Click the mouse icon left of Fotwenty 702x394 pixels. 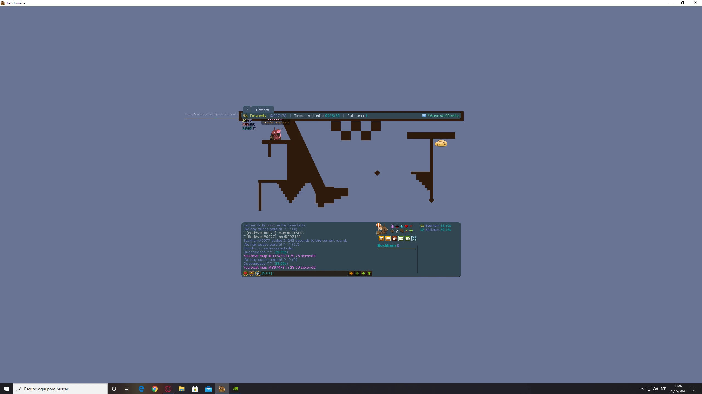tap(245, 116)
